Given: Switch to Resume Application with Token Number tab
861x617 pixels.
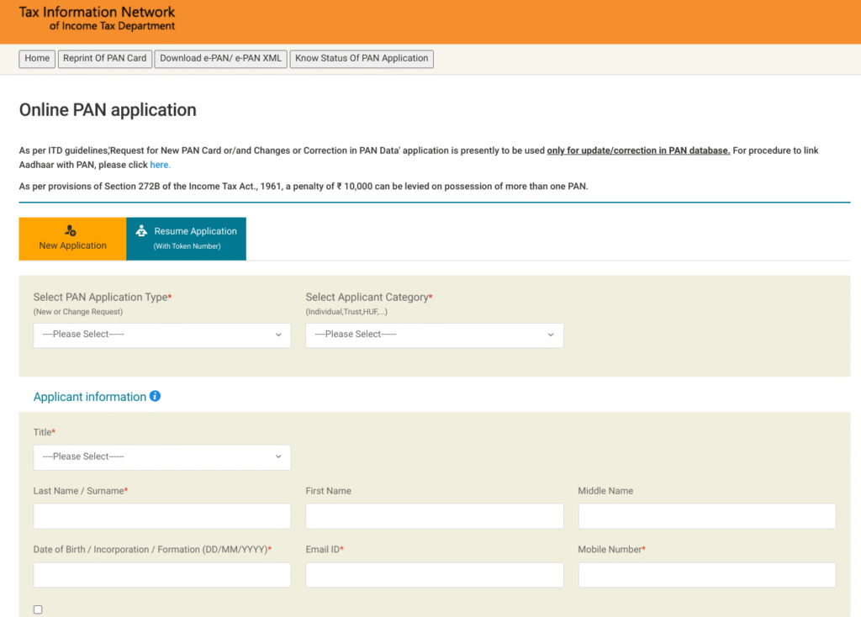Looking at the screenshot, I should [186, 239].
